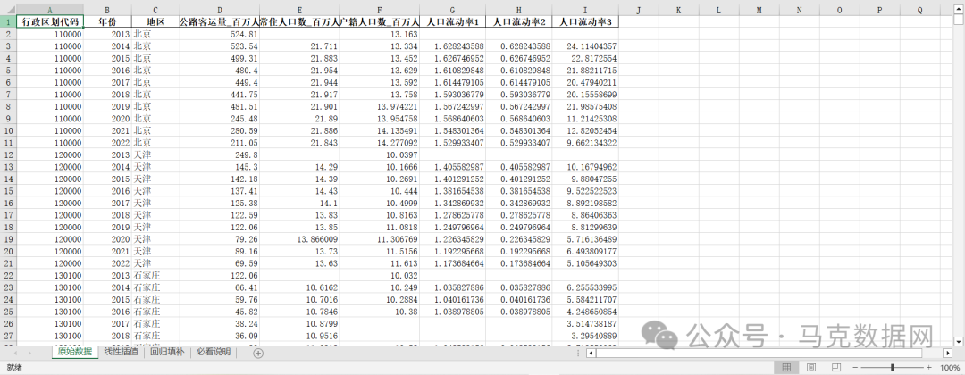Select cell with value 1.040161736
Viewport: 965px width, 375px height.
pyautogui.click(x=453, y=299)
